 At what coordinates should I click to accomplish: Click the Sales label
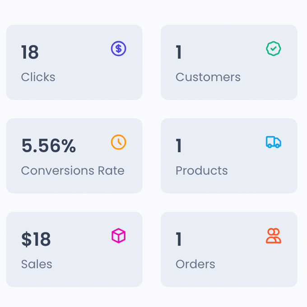(37, 264)
